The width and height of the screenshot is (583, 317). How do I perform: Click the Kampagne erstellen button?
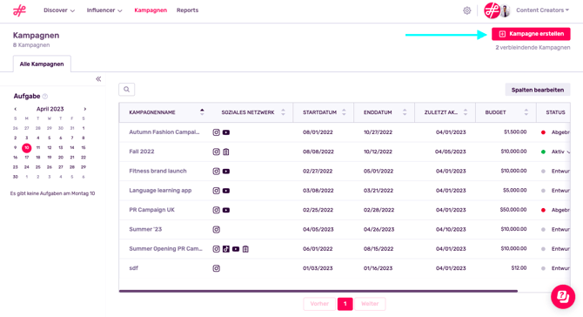pos(531,34)
